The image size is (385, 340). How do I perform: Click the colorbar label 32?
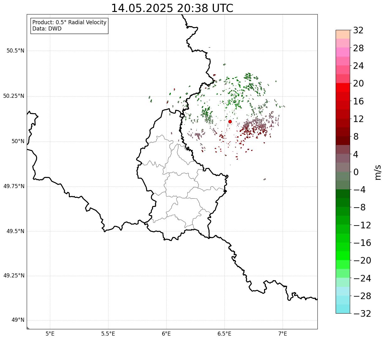pyautogui.click(x=358, y=30)
